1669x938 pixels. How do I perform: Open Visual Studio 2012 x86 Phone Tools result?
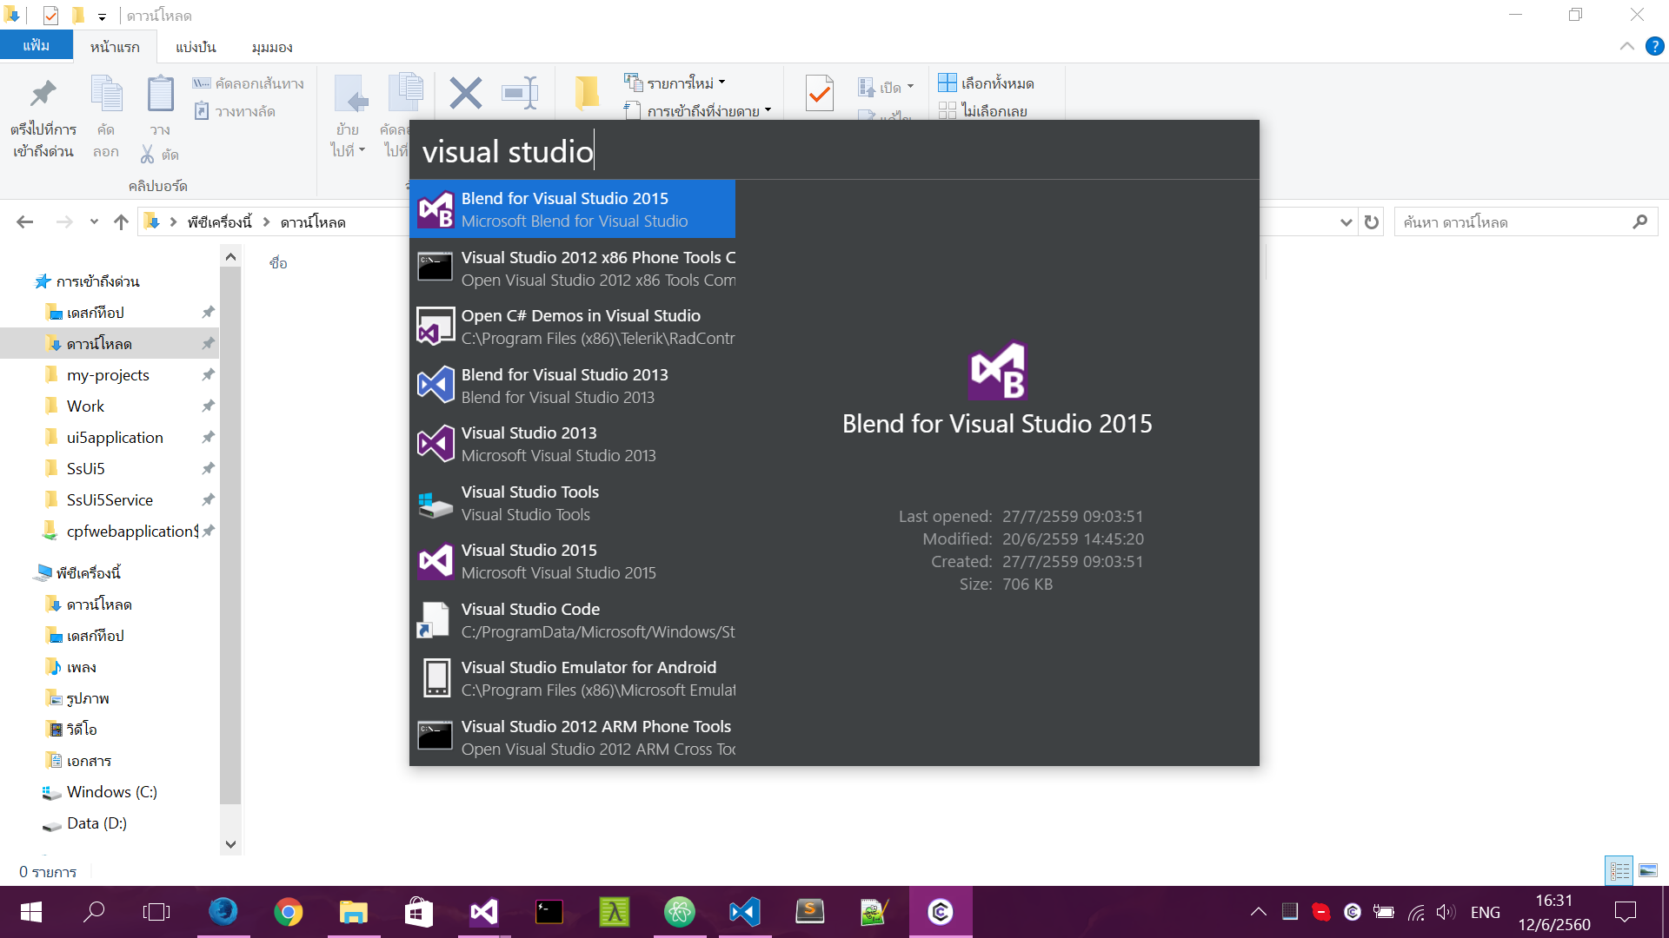(573, 268)
